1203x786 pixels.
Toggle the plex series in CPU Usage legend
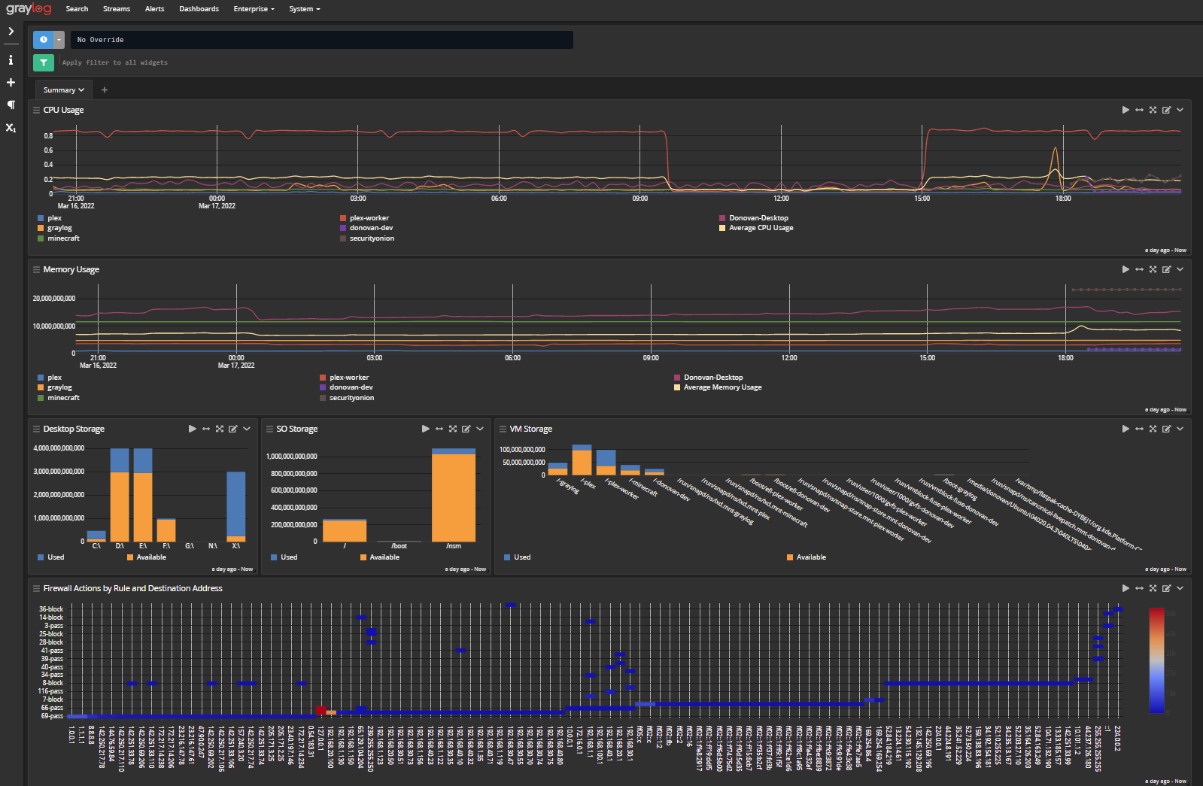coord(54,218)
